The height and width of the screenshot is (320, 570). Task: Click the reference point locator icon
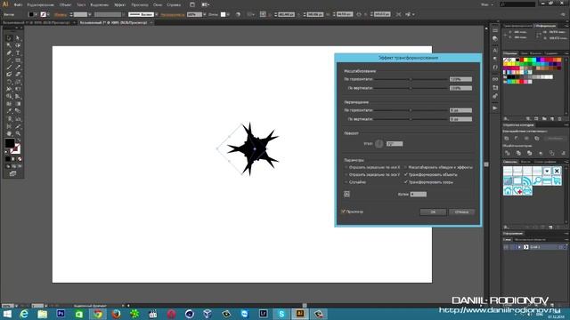point(346,194)
